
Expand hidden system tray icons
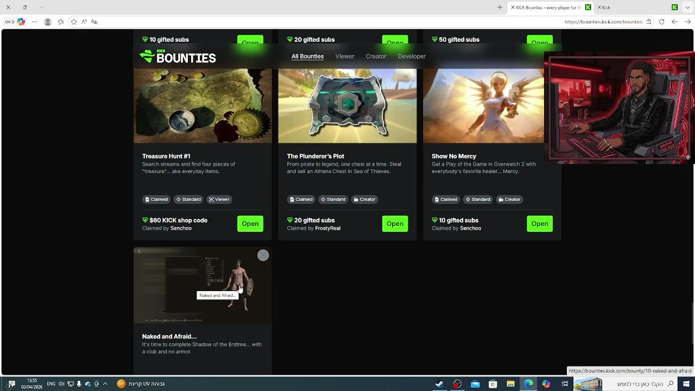click(x=105, y=384)
